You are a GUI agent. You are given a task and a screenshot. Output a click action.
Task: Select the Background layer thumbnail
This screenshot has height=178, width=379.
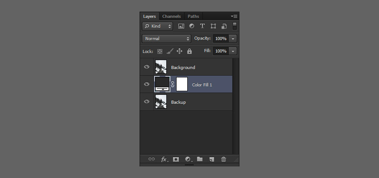click(161, 67)
